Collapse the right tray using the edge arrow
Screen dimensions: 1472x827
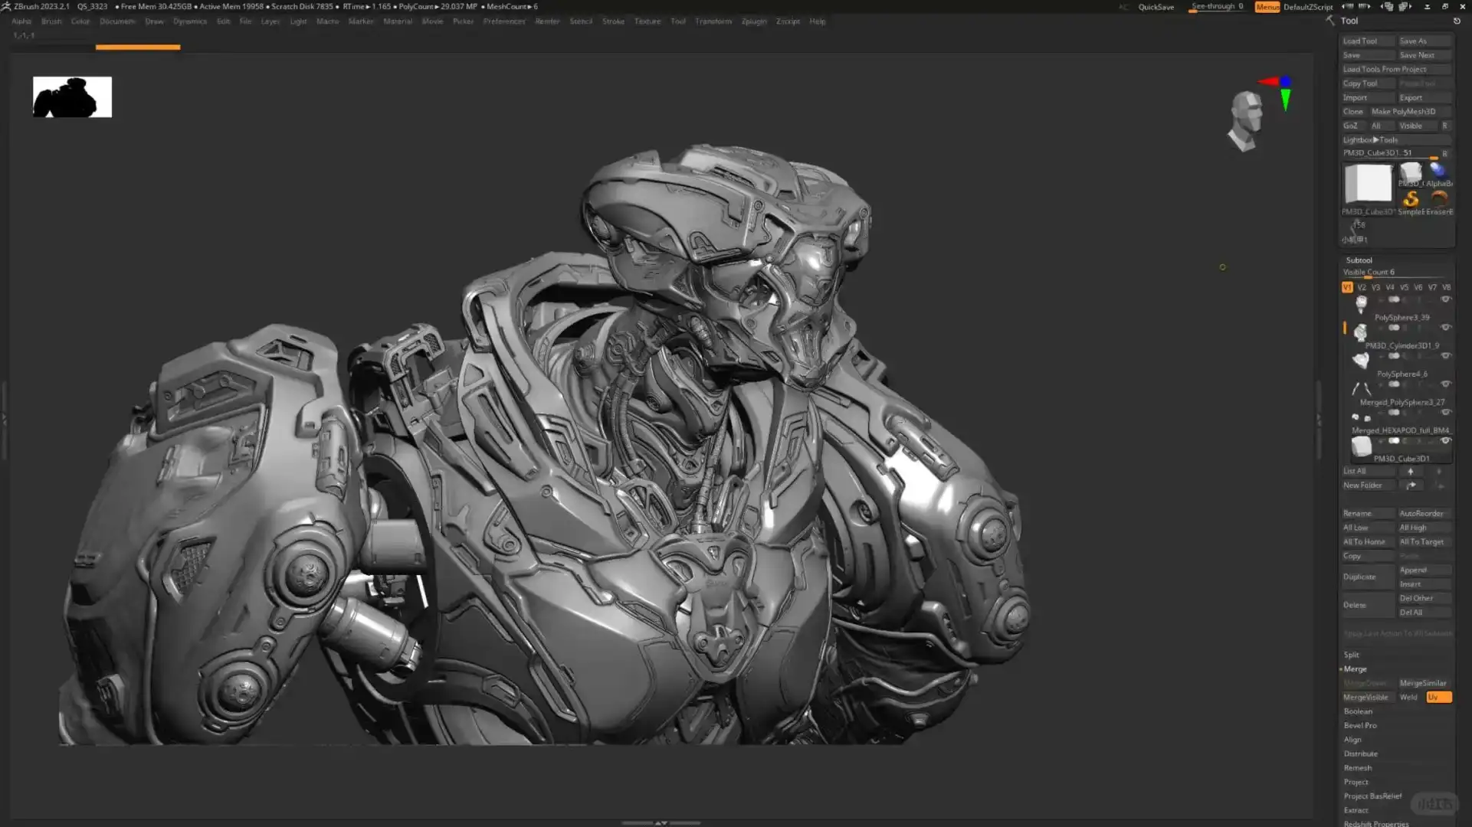[x=1318, y=417]
